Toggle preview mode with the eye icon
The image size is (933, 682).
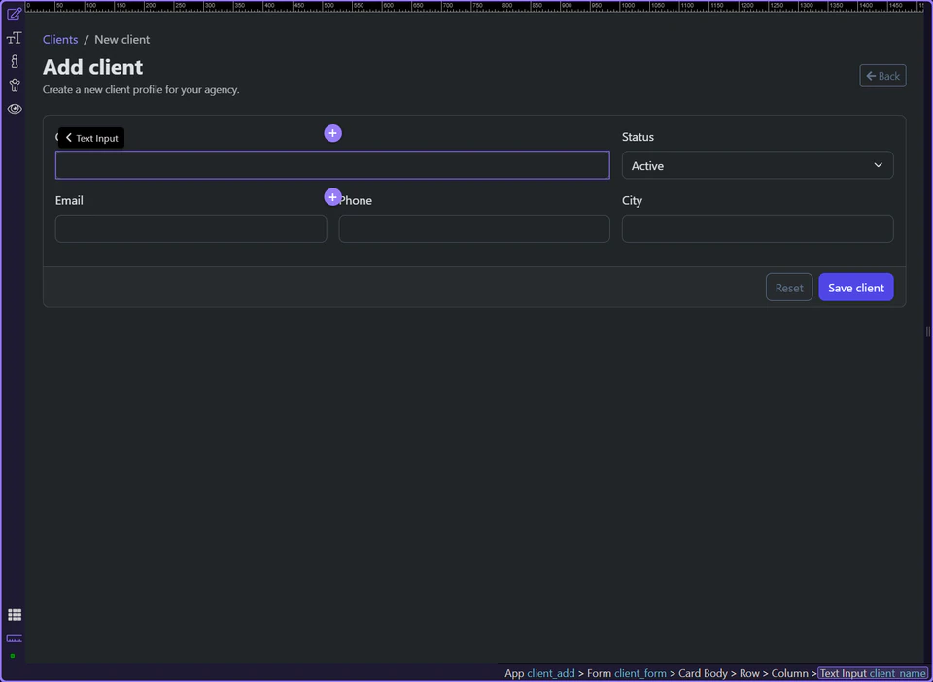tap(14, 109)
